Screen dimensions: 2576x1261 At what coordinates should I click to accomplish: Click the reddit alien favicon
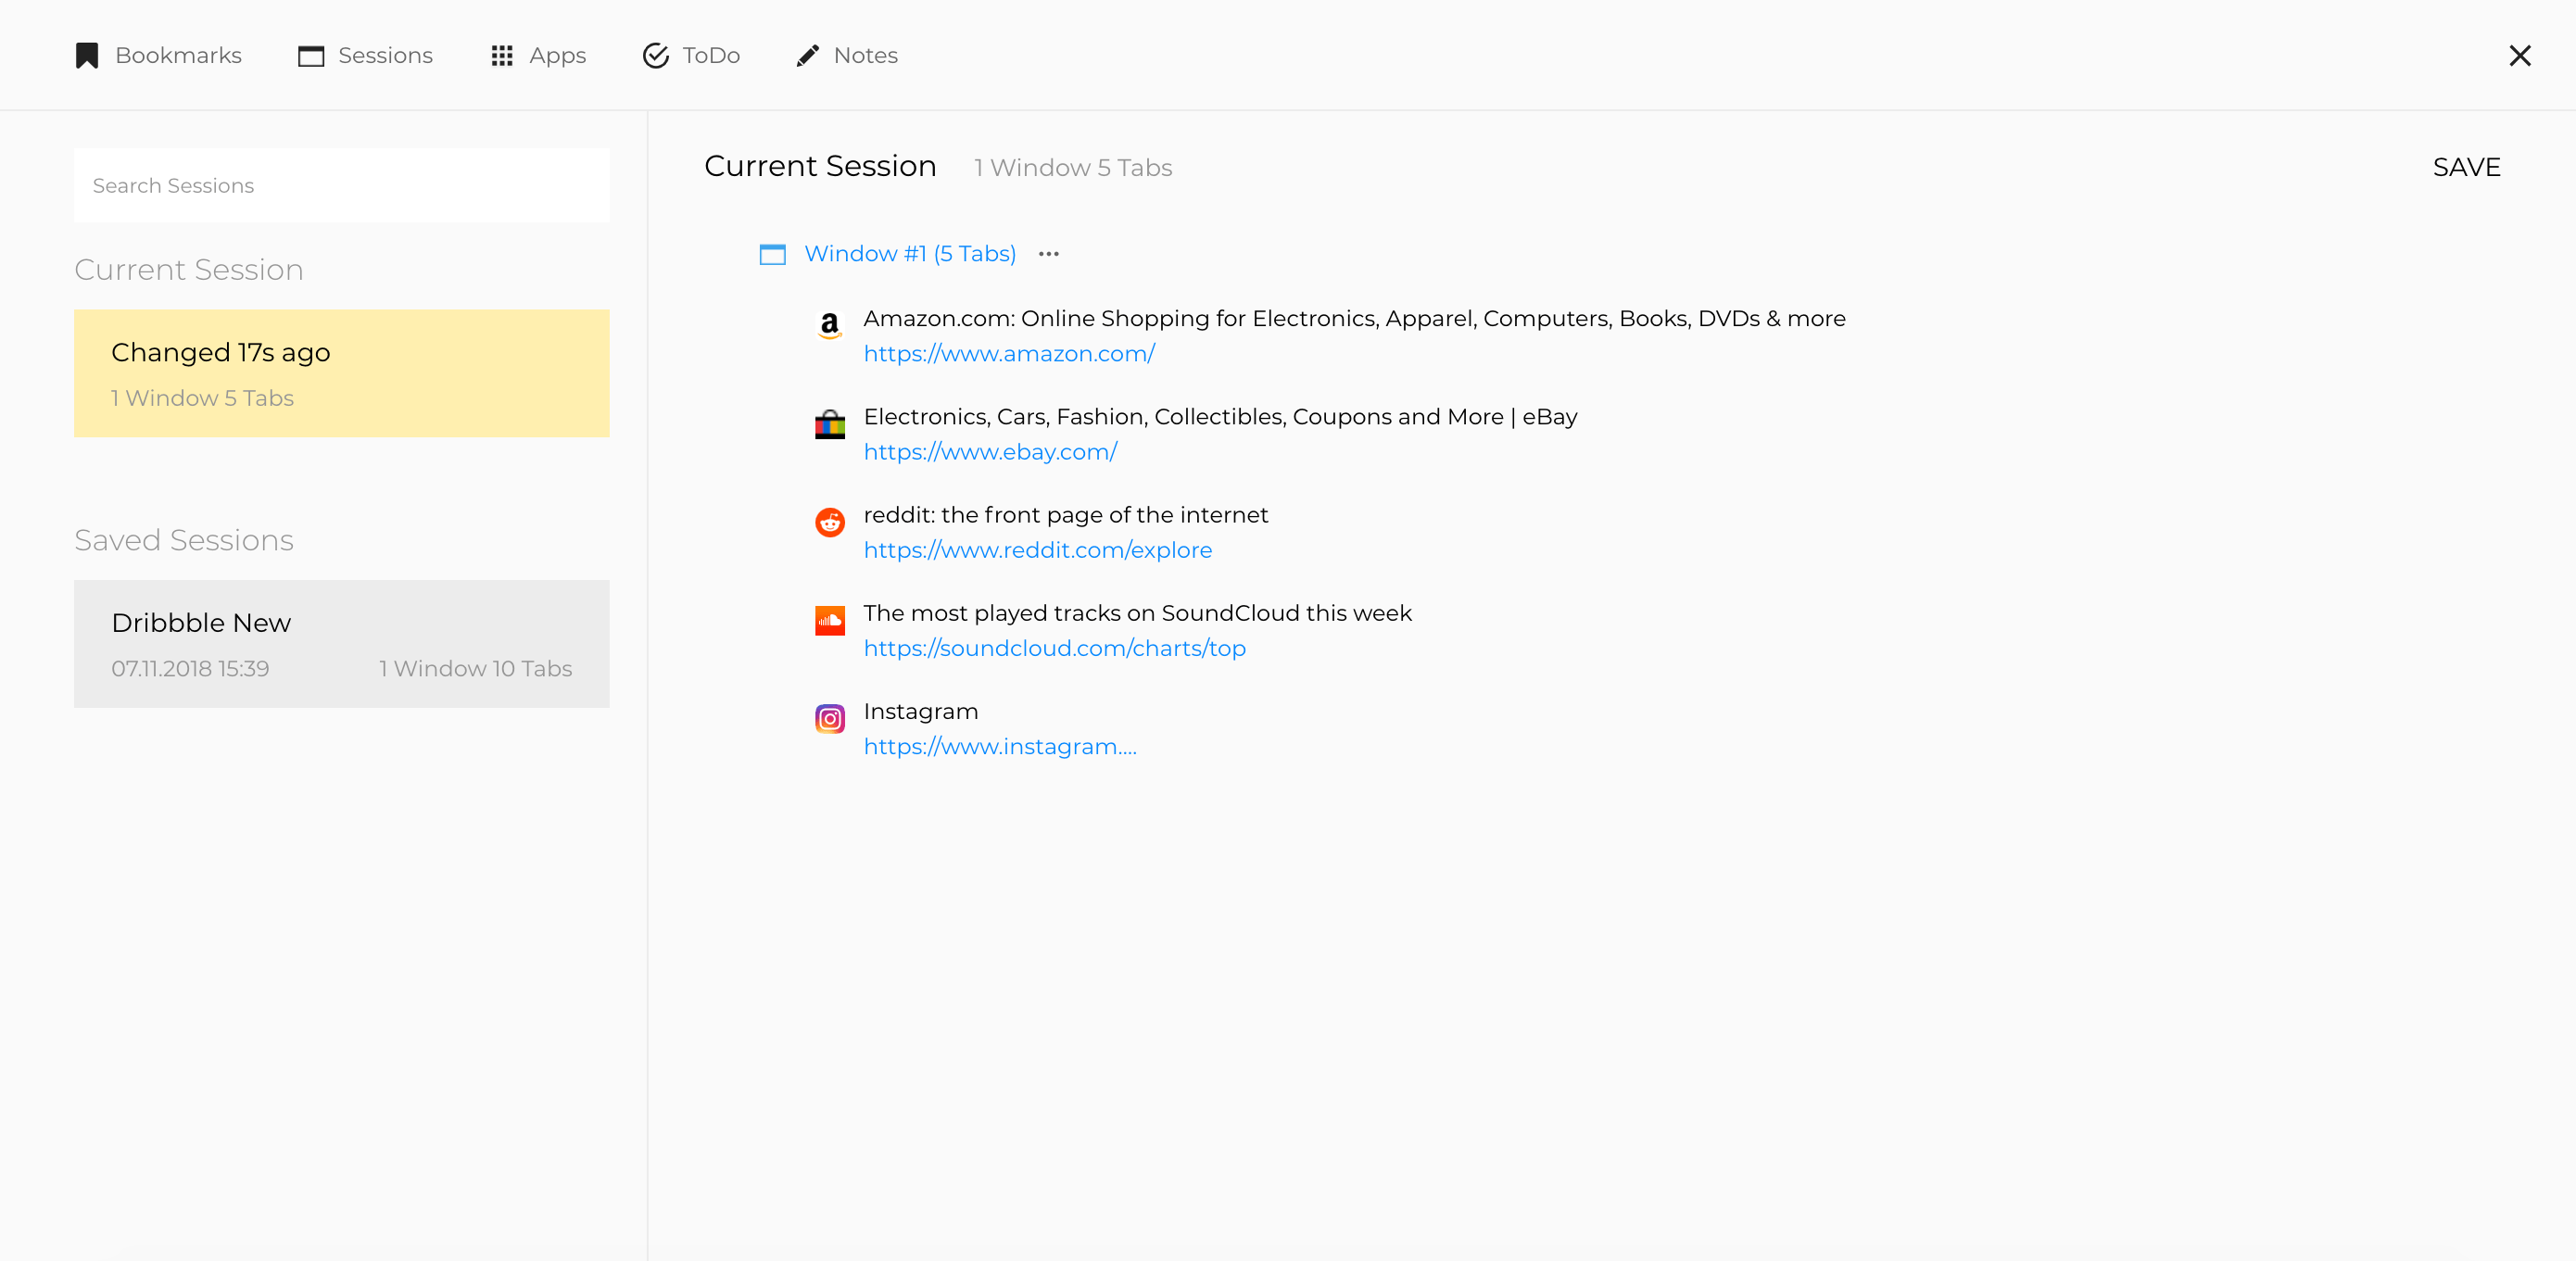(x=829, y=522)
